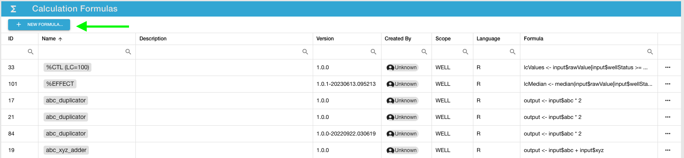Screen dimensions: 684x158
Task: Sort by the Created By column header
Action: (x=398, y=39)
